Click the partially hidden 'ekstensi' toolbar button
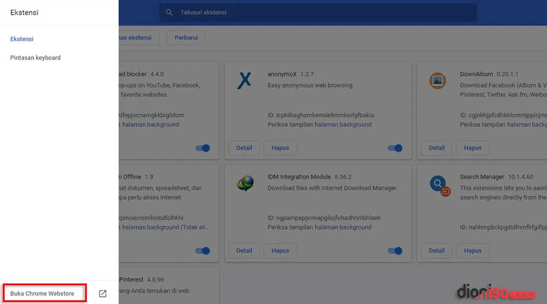Viewport: 547px width, 304px height. click(138, 38)
